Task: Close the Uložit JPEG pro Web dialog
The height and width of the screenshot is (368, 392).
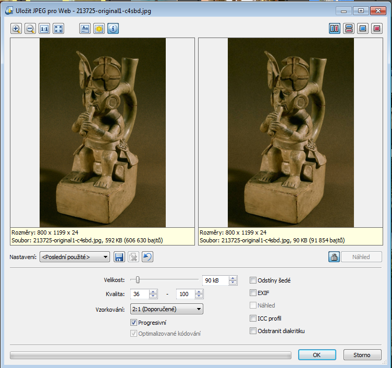Action: click(378, 11)
